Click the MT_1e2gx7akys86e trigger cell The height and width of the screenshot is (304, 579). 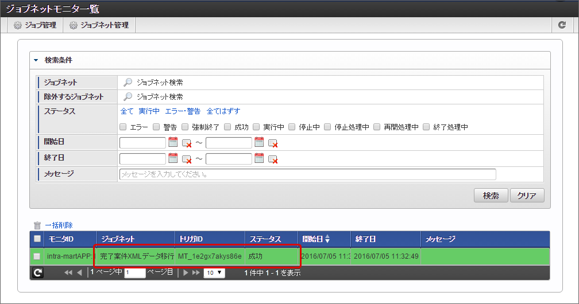pyautogui.click(x=210, y=256)
